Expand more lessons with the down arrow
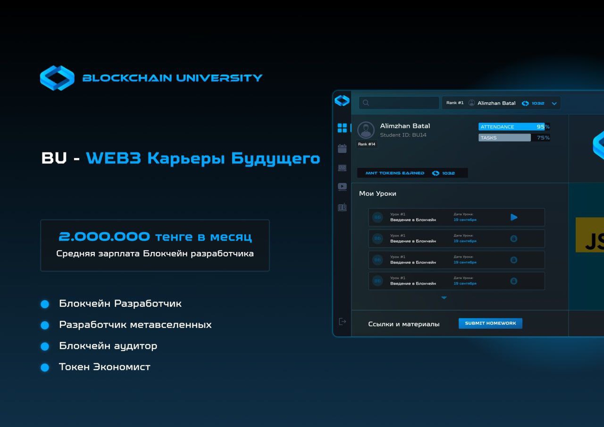The image size is (604, 427). (444, 298)
